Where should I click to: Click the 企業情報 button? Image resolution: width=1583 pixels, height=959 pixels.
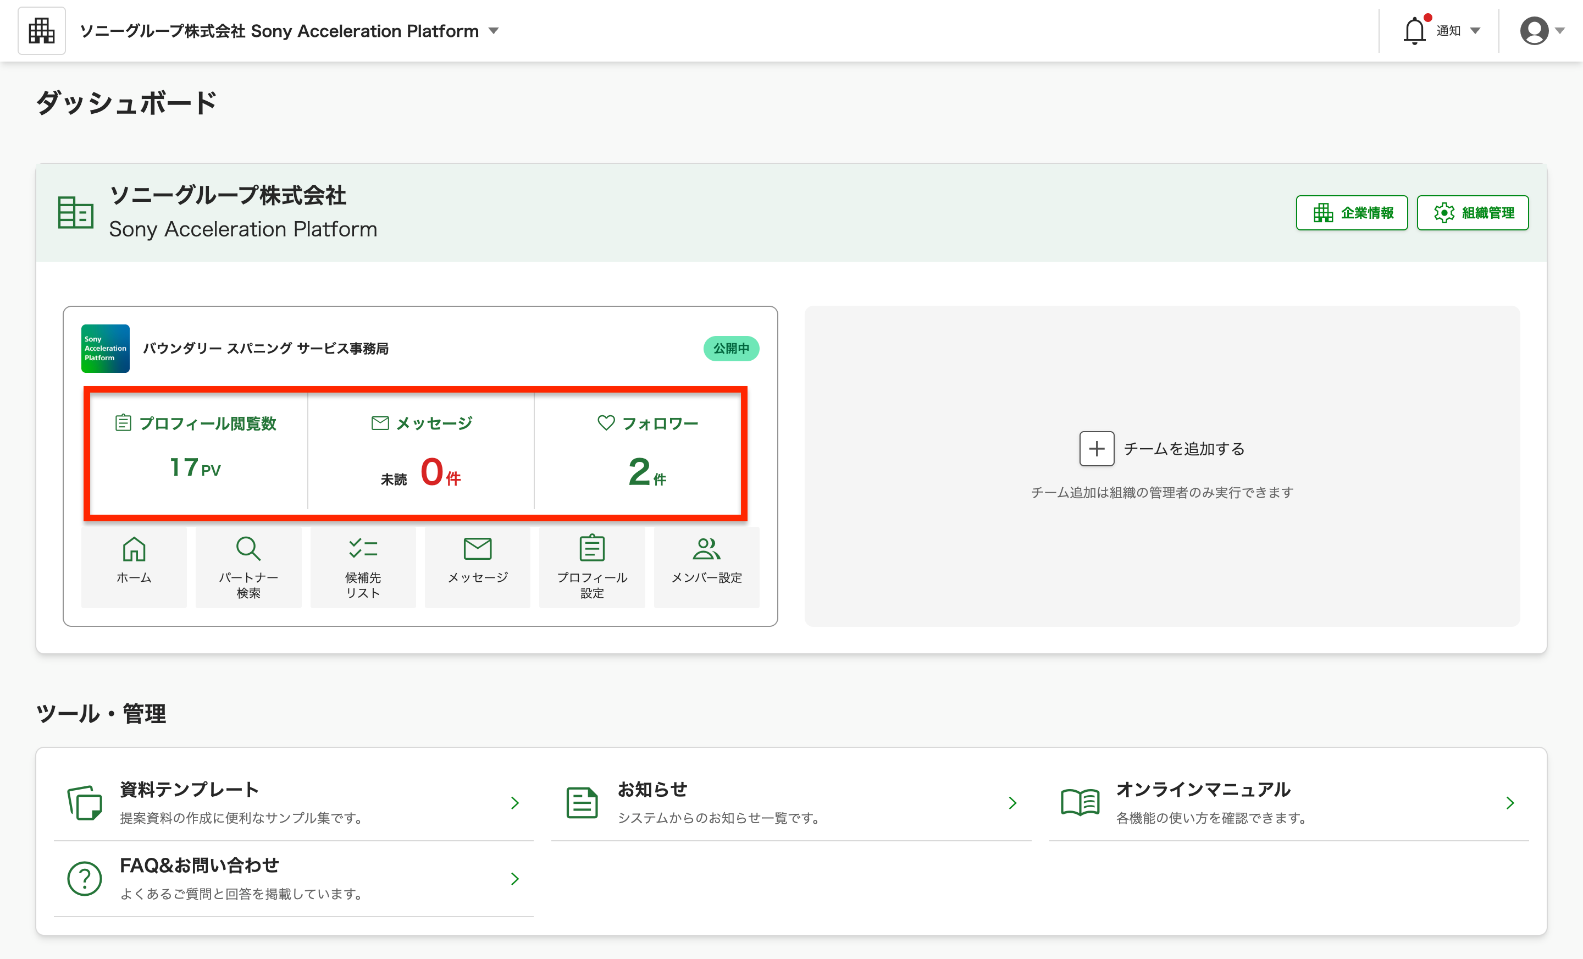[x=1351, y=213]
